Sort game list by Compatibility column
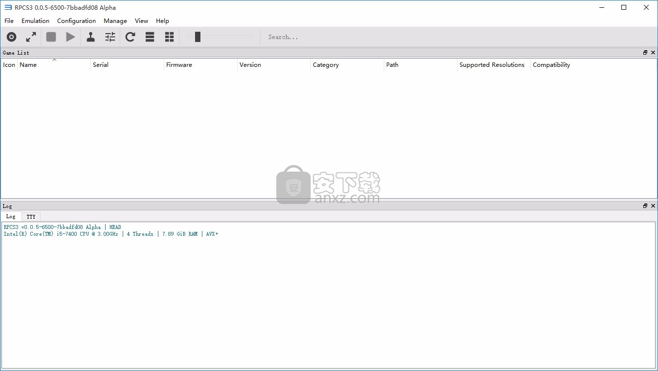 coord(593,64)
